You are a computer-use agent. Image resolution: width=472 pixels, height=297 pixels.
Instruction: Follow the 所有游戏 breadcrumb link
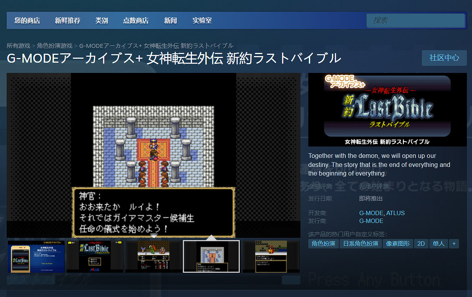[18, 45]
